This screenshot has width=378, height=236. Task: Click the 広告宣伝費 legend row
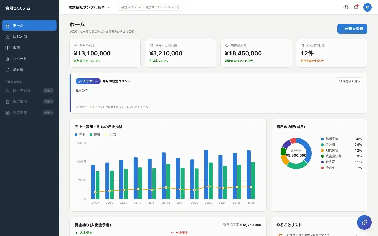(x=342, y=156)
